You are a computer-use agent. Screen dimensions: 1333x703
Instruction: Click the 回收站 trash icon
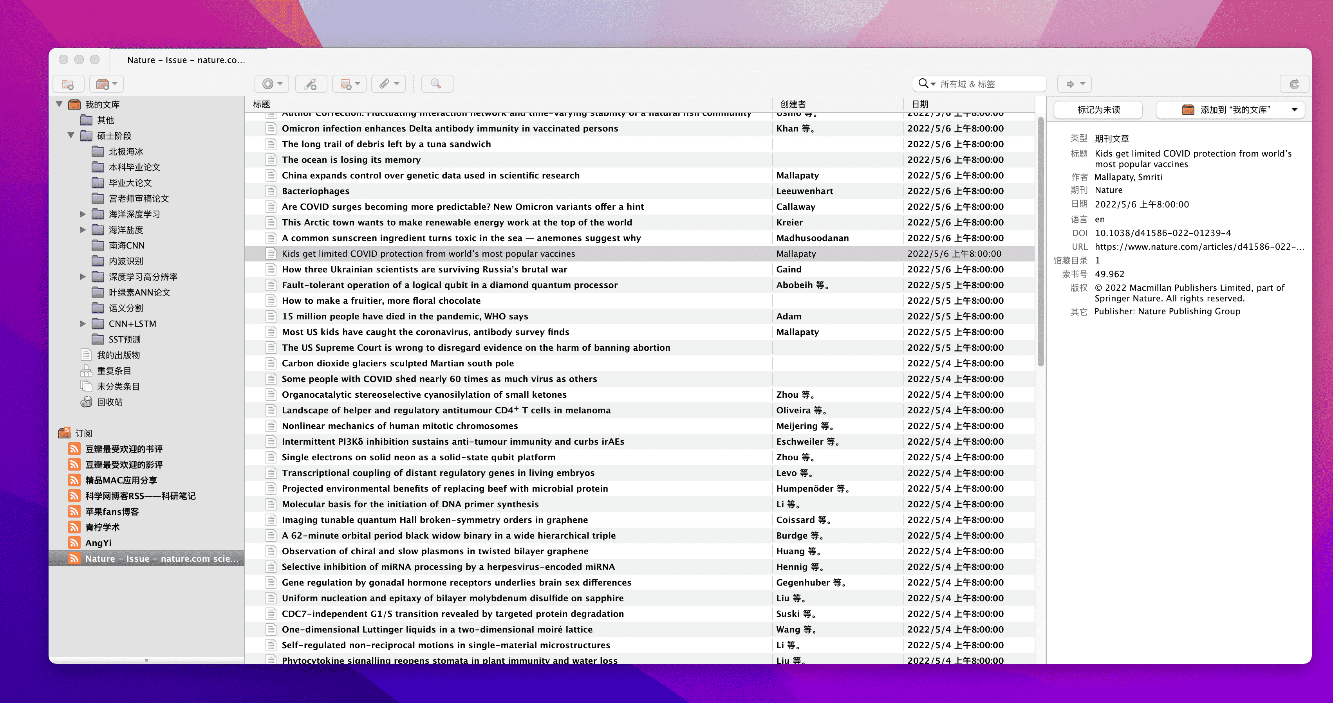click(x=86, y=402)
